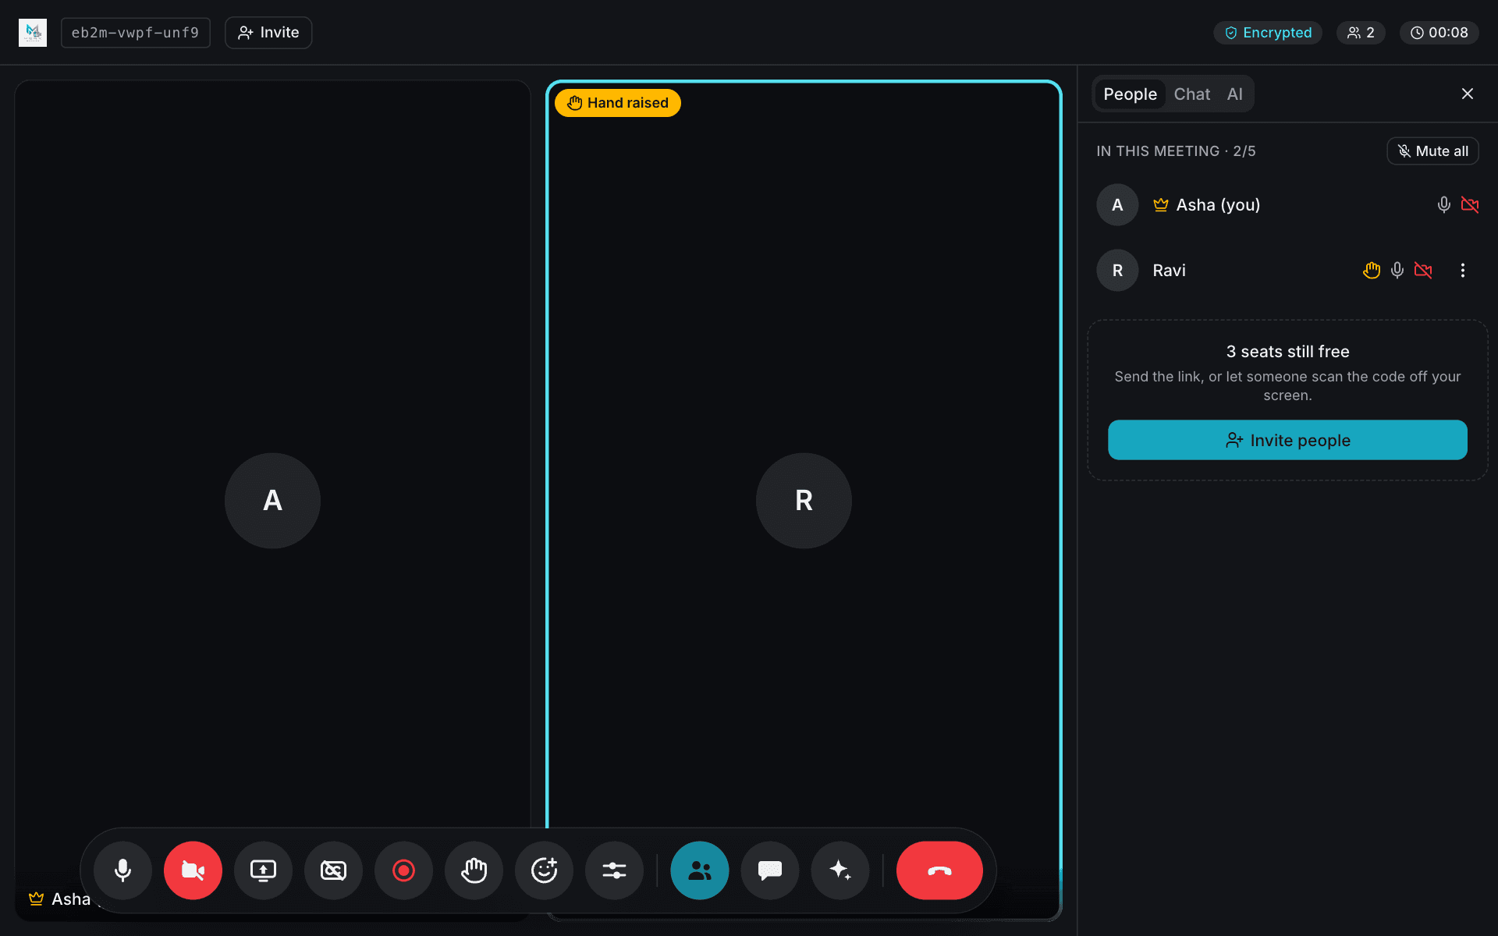This screenshot has width=1498, height=936.
Task: Switch to the People tab
Action: tap(1130, 94)
